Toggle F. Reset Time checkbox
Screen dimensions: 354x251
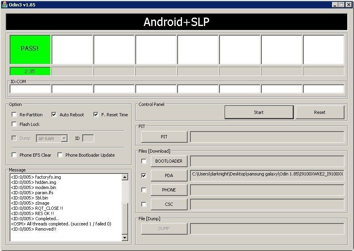coord(96,114)
